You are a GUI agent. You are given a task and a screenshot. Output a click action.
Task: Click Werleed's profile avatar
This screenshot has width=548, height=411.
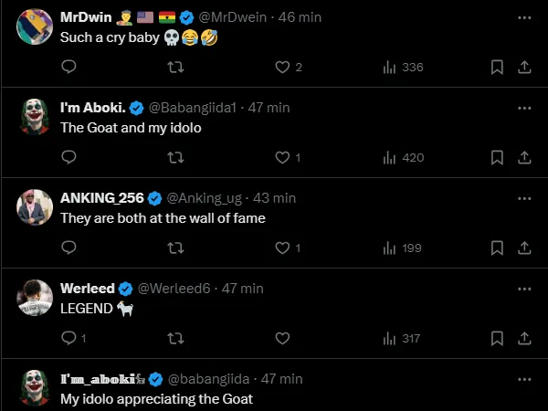35,298
